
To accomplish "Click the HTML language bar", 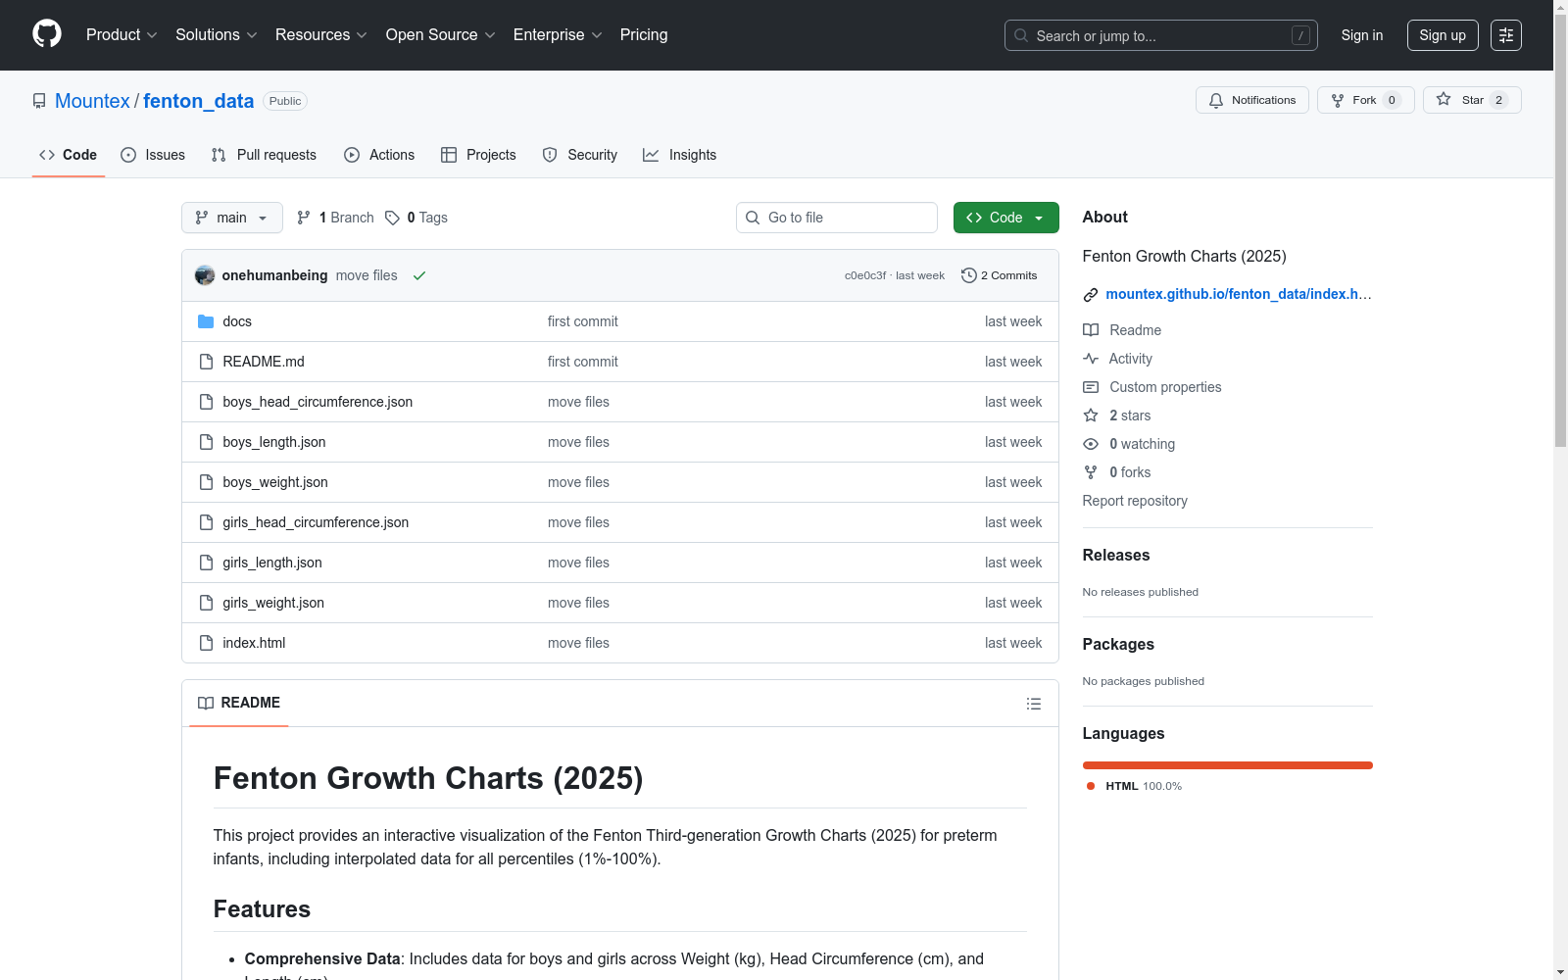I will pyautogui.click(x=1228, y=765).
